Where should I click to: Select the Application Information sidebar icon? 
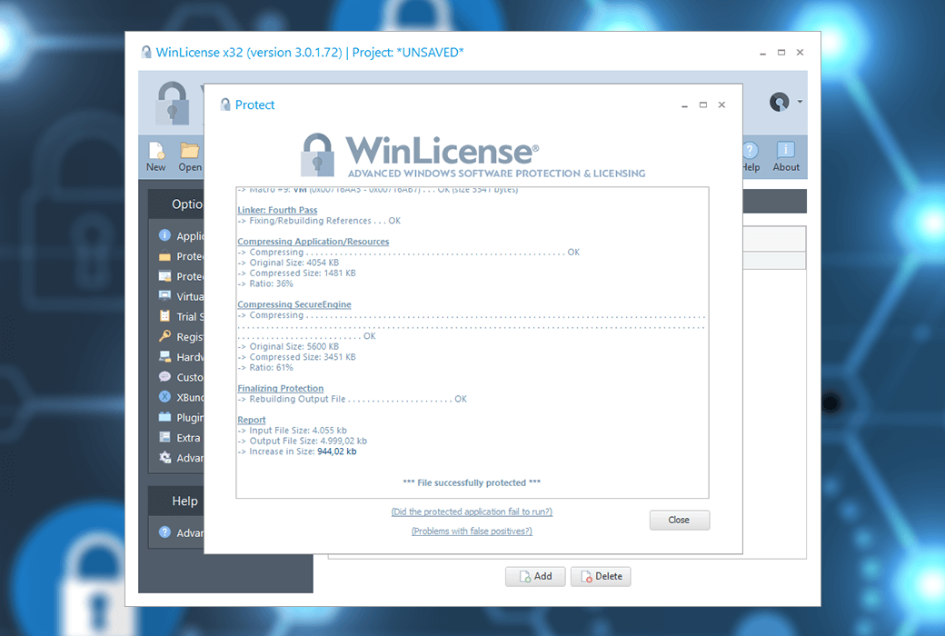(164, 235)
